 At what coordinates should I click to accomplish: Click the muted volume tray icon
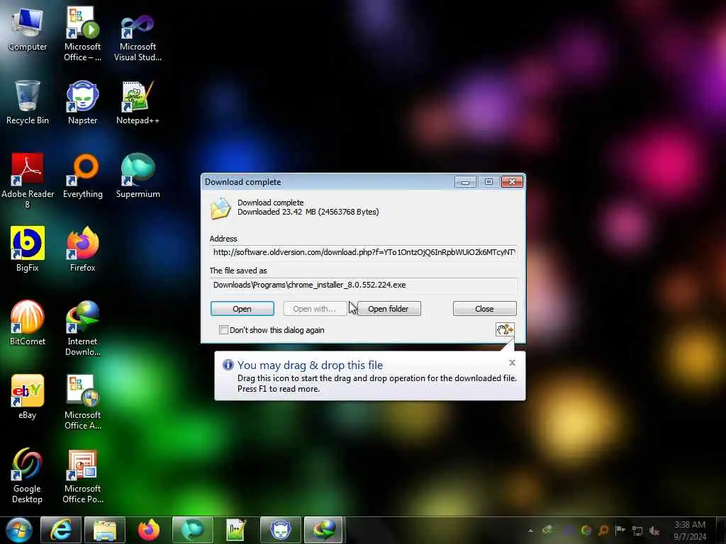654,531
